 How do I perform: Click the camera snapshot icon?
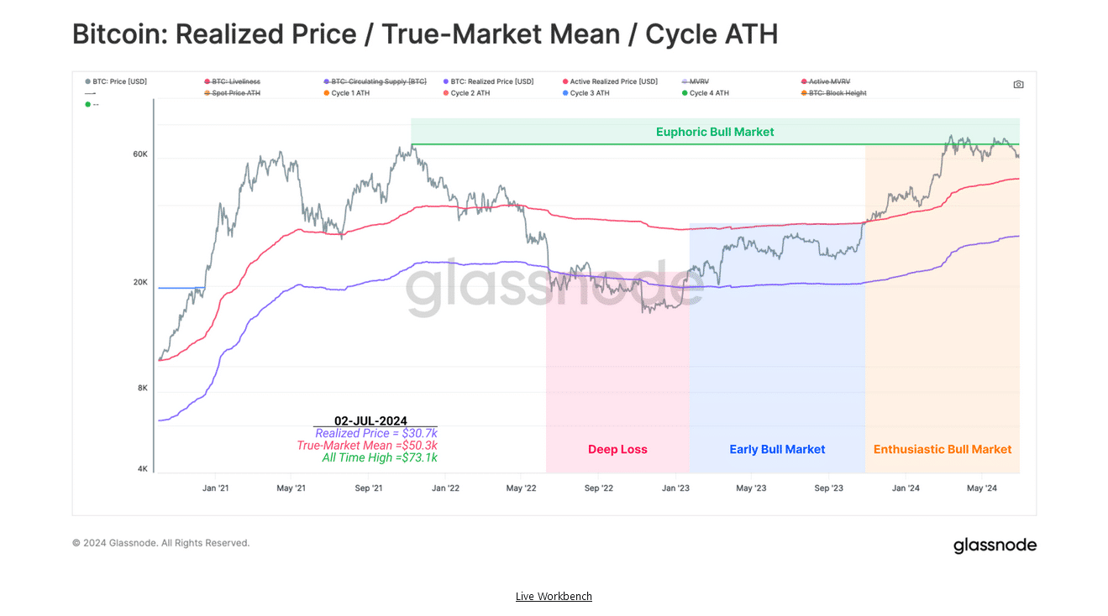(1018, 85)
